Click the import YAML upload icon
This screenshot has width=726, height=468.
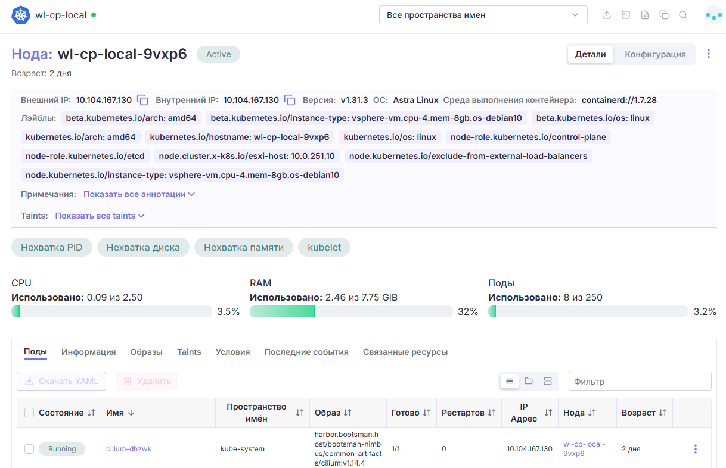point(607,15)
